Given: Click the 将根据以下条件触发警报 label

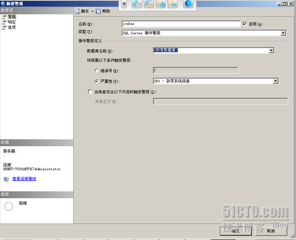Looking at the screenshot, I should point(109,60).
